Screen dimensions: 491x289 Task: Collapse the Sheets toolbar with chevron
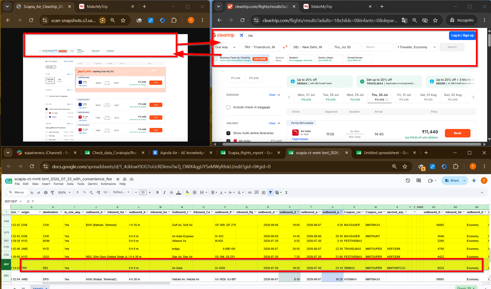click(x=482, y=192)
